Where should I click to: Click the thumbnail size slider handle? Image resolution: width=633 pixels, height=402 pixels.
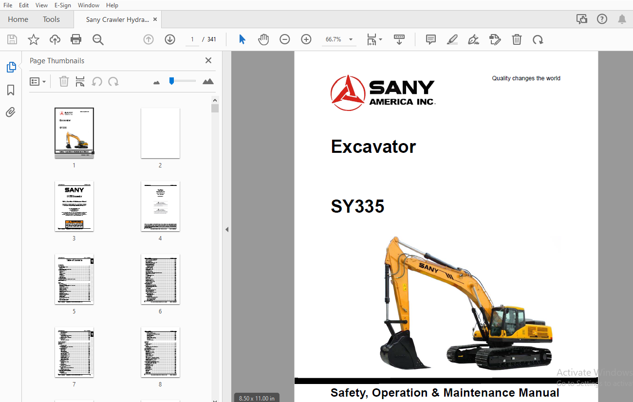[171, 81]
